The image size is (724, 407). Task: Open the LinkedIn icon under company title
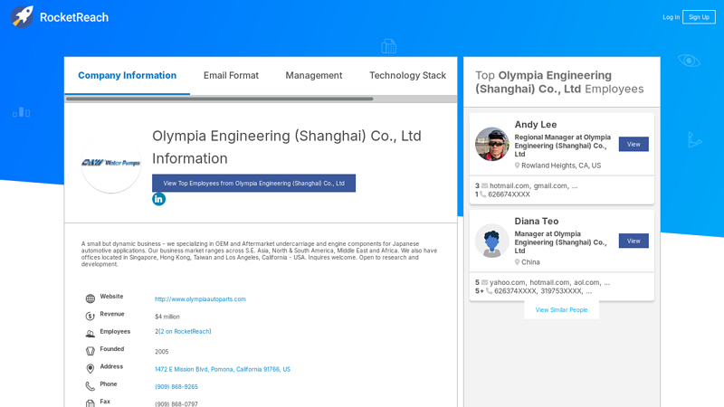pos(159,199)
